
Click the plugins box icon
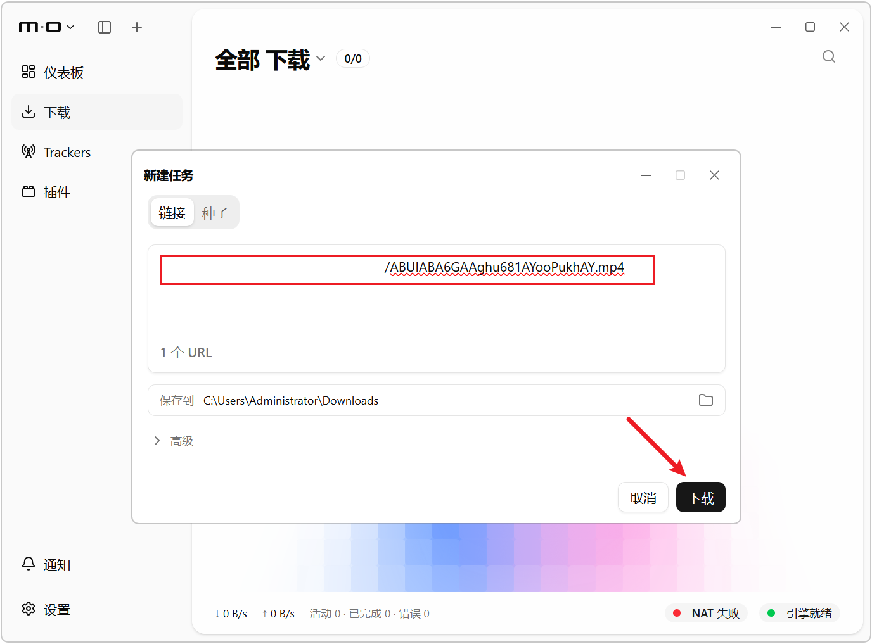click(x=29, y=191)
